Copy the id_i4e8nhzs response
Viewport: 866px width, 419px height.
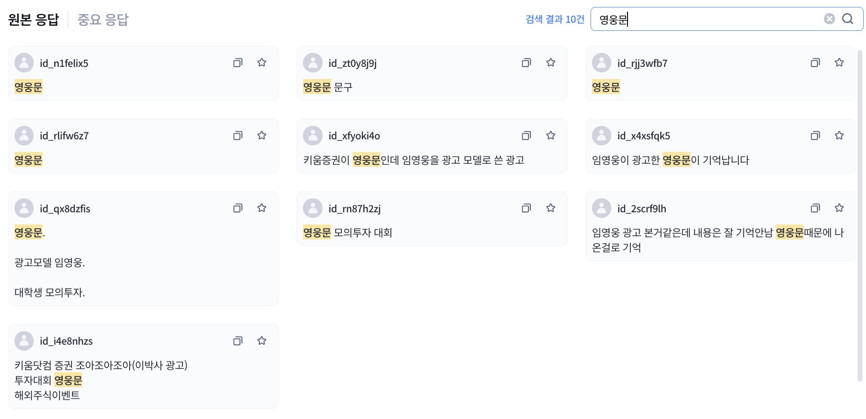pyautogui.click(x=238, y=341)
